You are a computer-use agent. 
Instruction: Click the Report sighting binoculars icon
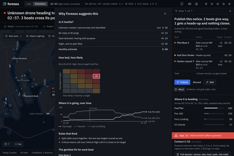[x=27, y=36]
